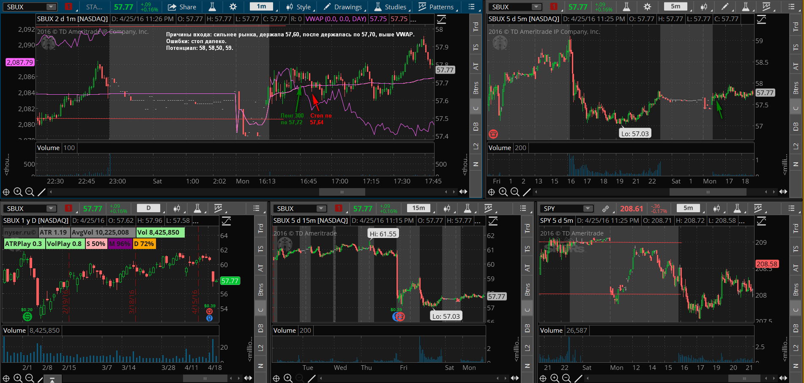Zoom in on the SBUX 15m chart
The image size is (804, 383).
pyautogui.click(x=288, y=378)
